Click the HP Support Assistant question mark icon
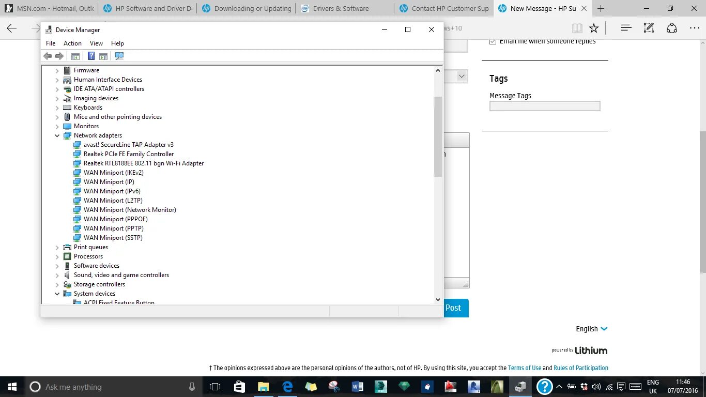The width and height of the screenshot is (706, 397). (x=545, y=387)
